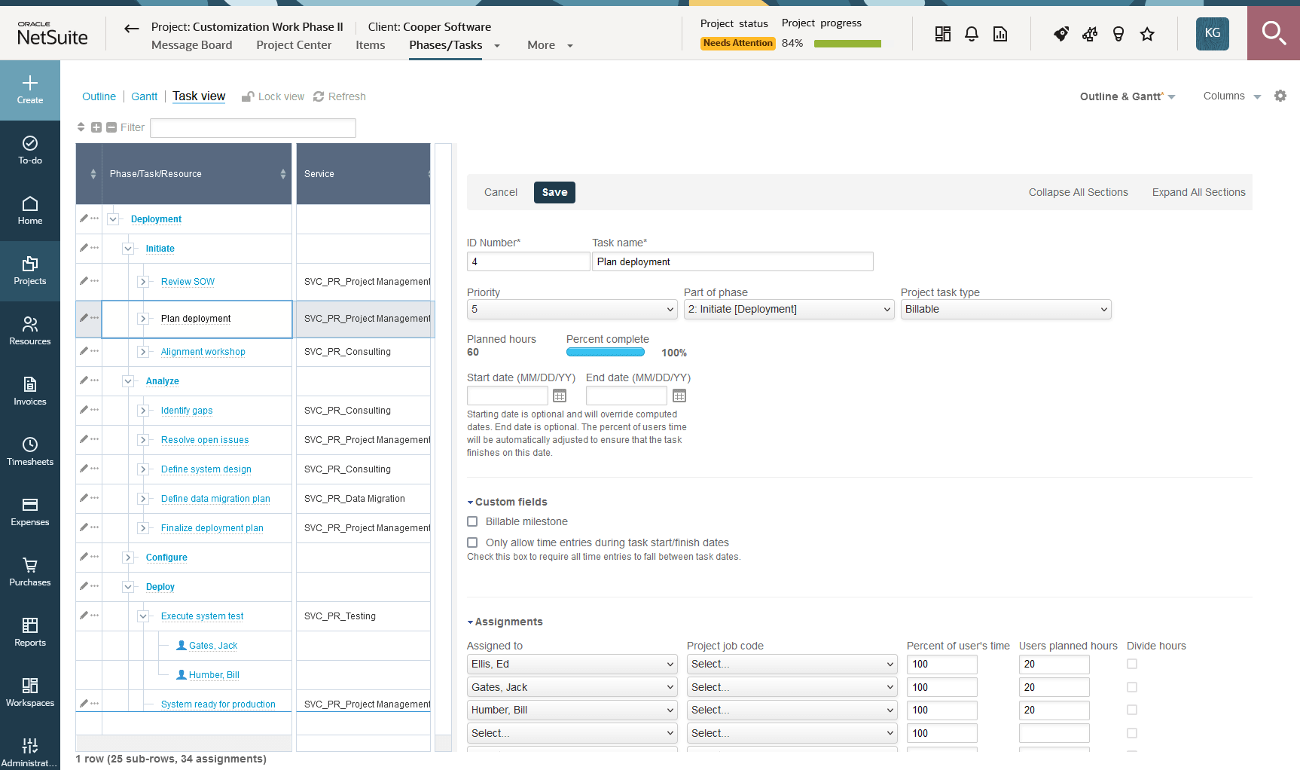Open Purchases in the sidebar
The width and height of the screenshot is (1300, 770).
[x=30, y=572]
